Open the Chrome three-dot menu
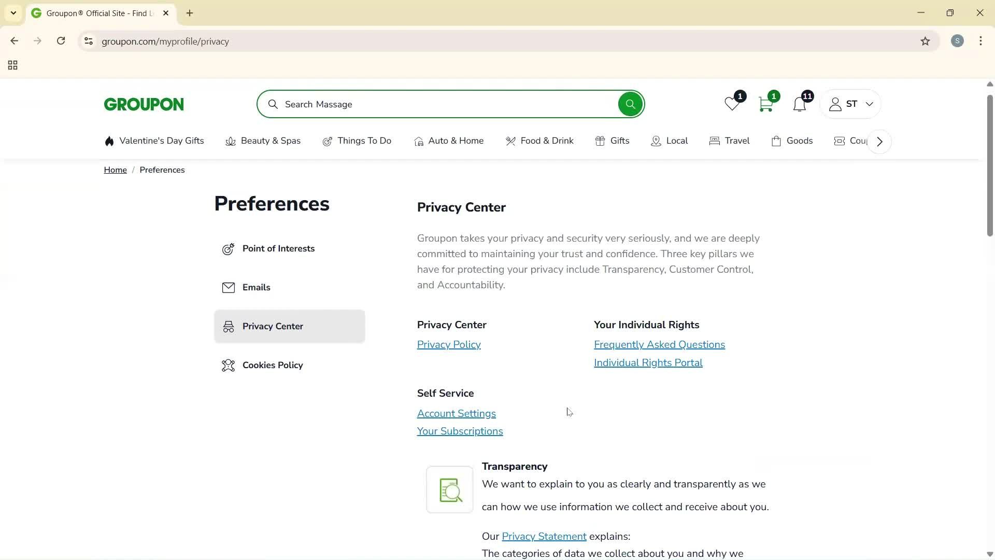The width and height of the screenshot is (995, 560). (x=980, y=41)
